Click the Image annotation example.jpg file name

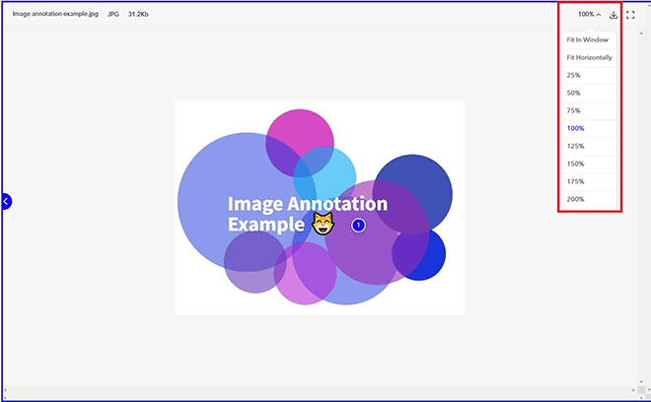55,14
